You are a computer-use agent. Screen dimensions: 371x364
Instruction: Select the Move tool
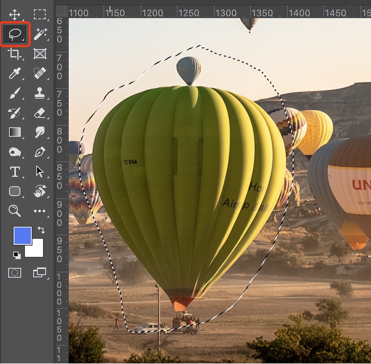point(15,15)
